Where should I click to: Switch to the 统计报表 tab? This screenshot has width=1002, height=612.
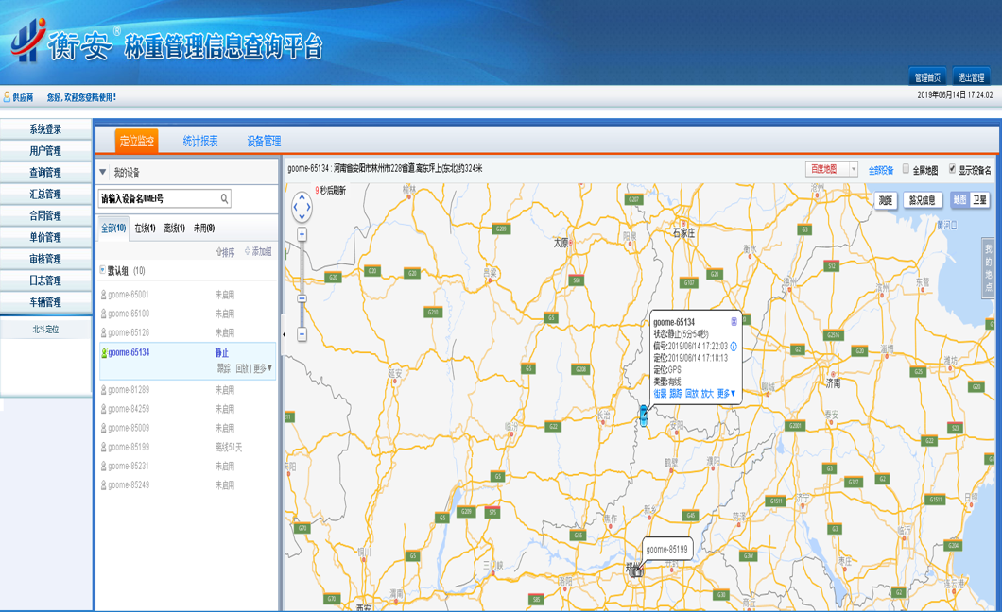pos(200,142)
